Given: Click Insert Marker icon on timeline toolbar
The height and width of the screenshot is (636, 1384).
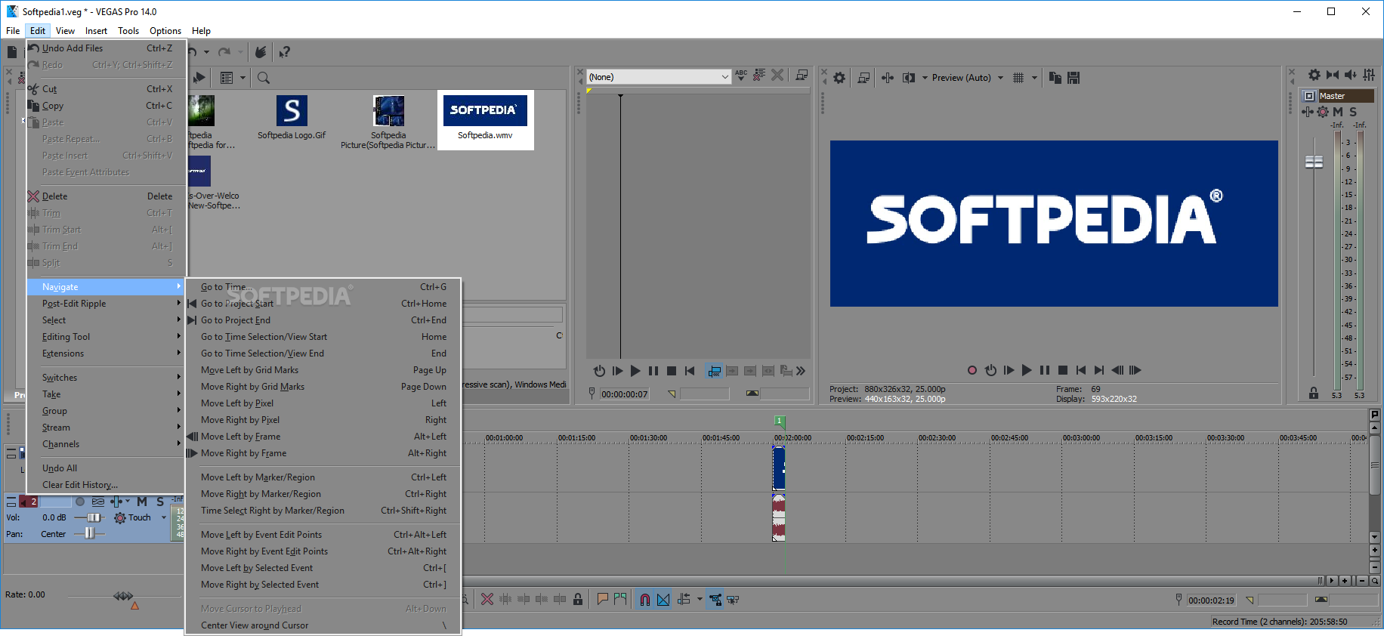Looking at the screenshot, I should click(603, 599).
